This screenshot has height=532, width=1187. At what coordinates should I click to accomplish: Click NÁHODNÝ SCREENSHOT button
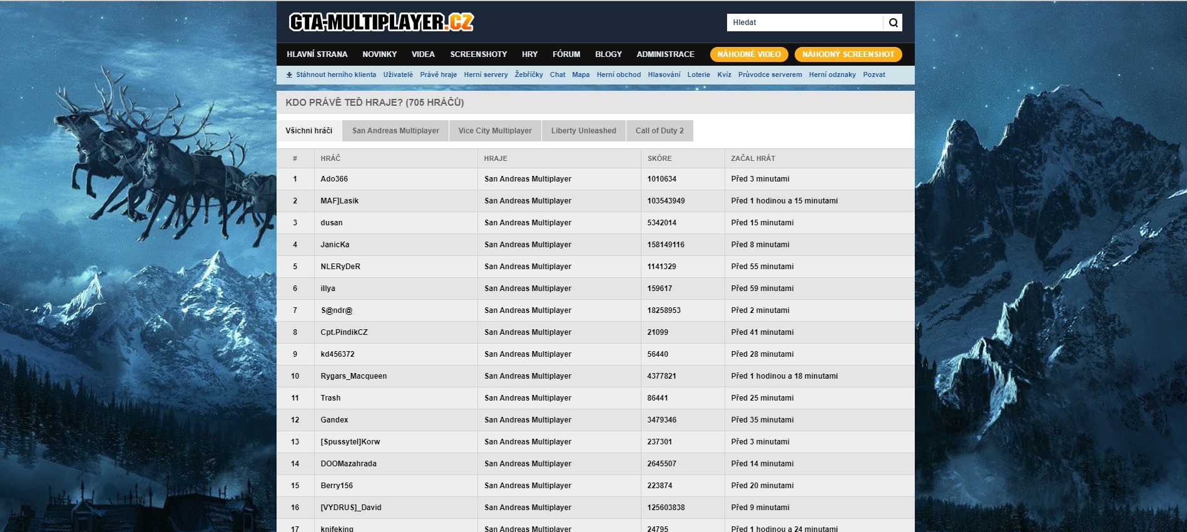[848, 54]
